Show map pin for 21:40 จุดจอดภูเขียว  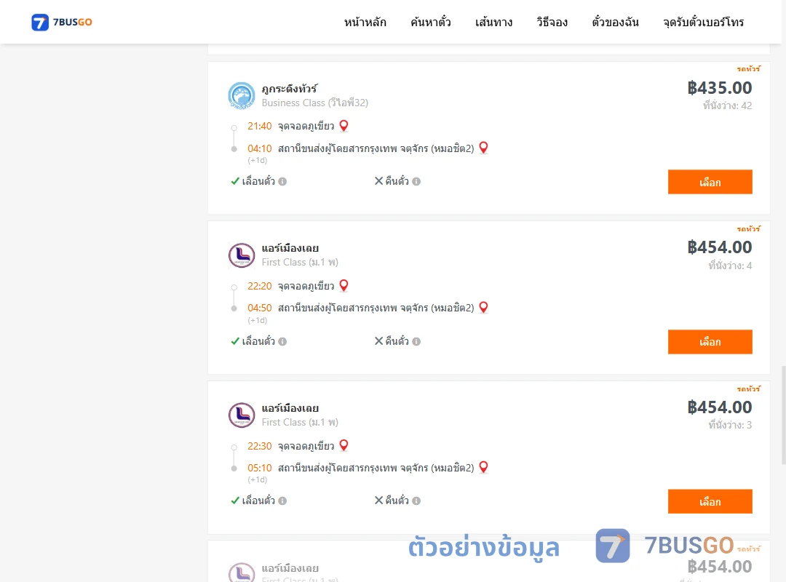click(344, 125)
